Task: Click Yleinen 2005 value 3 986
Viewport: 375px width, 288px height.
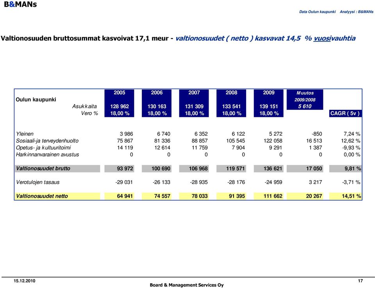Action: click(126, 134)
